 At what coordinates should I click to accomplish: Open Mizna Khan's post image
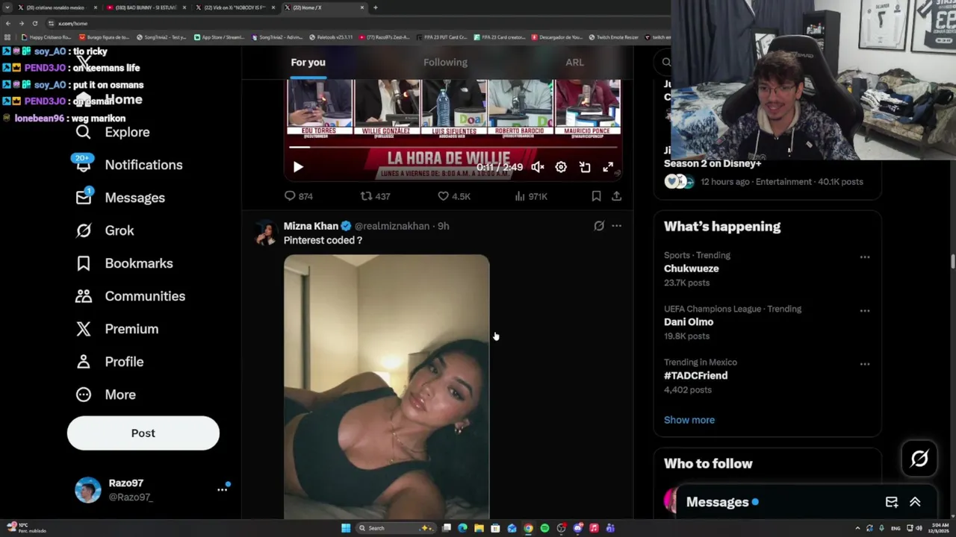[386, 386]
